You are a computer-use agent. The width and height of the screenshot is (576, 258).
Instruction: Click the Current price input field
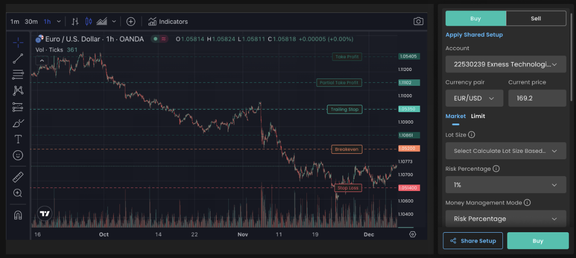pyautogui.click(x=537, y=98)
